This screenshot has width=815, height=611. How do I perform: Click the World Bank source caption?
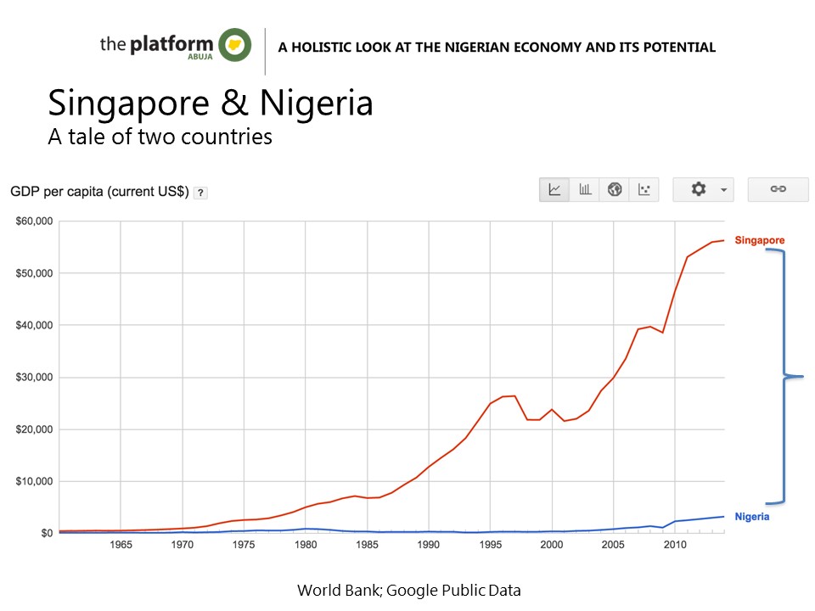click(x=408, y=590)
